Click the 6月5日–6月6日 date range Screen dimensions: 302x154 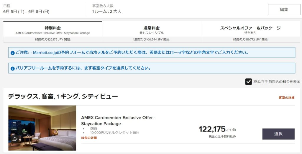(x=26, y=12)
